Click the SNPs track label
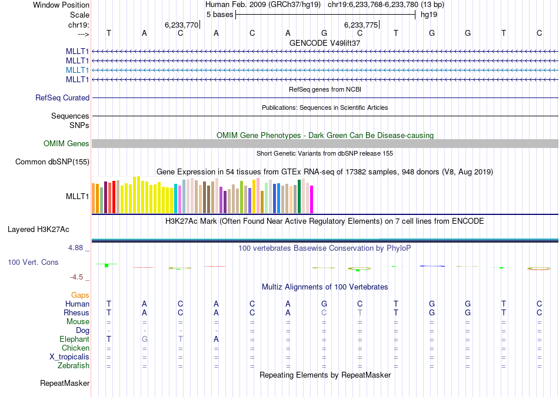The image size is (559, 397). 79,125
